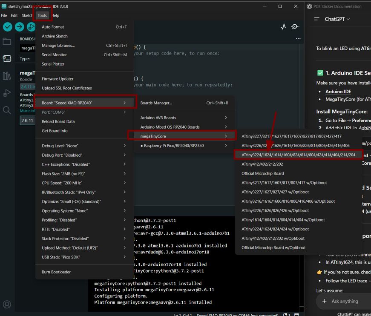Expand Flash Size: 2MB (no FS) submenu

[84, 174]
